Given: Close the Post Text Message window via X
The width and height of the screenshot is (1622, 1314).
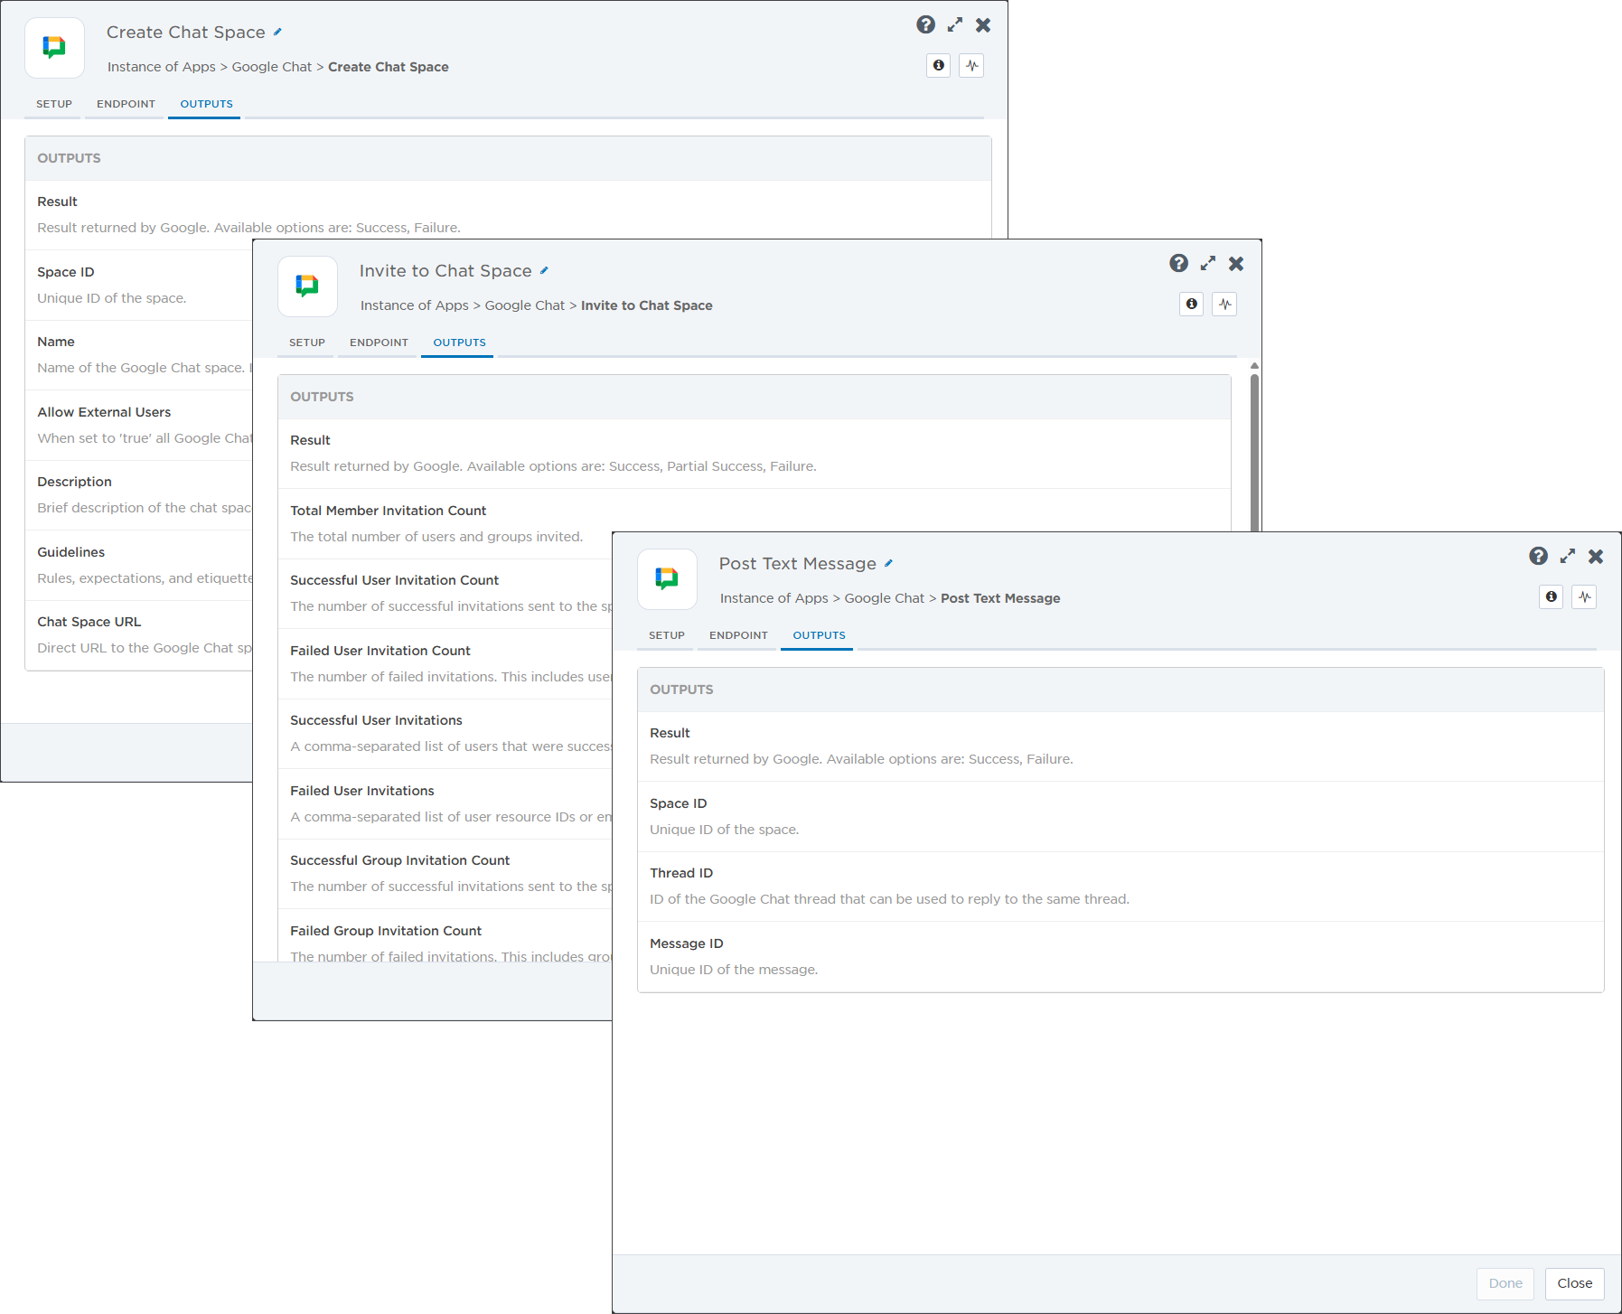Looking at the screenshot, I should tap(1596, 557).
